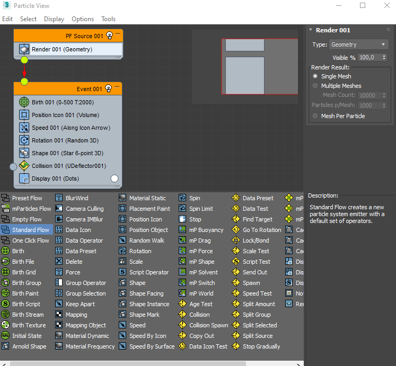Click the Particles p/Mesh value field

pyautogui.click(x=369, y=105)
